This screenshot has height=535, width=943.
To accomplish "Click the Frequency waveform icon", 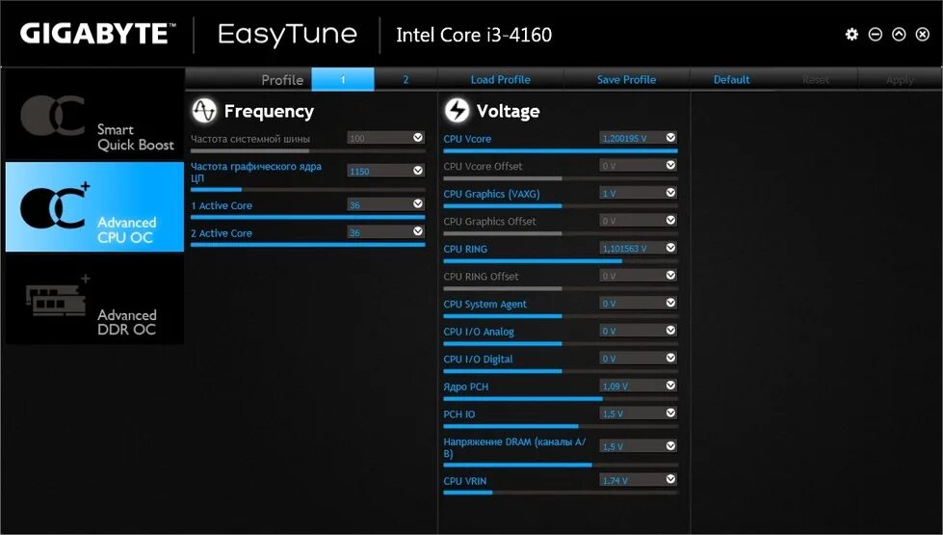I will click(204, 111).
